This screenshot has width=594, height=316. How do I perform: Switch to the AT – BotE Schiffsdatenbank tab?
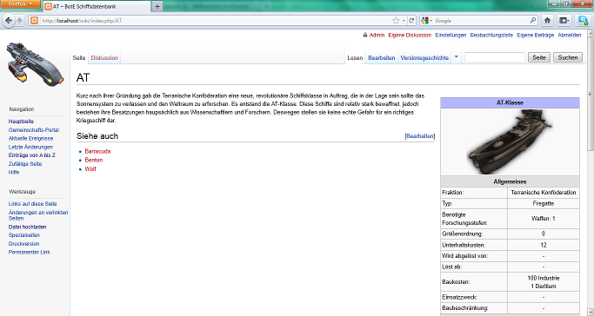[x=97, y=6]
